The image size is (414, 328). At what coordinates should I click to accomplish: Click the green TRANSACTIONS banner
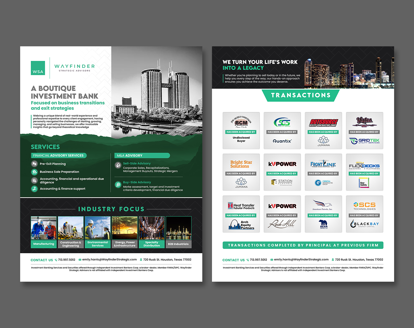[x=301, y=95]
